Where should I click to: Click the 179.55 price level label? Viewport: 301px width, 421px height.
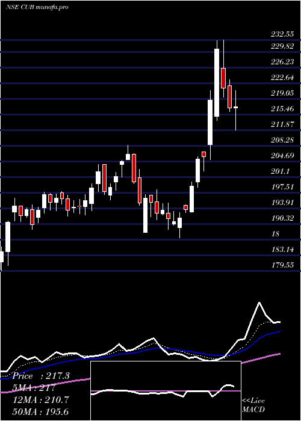point(282,265)
